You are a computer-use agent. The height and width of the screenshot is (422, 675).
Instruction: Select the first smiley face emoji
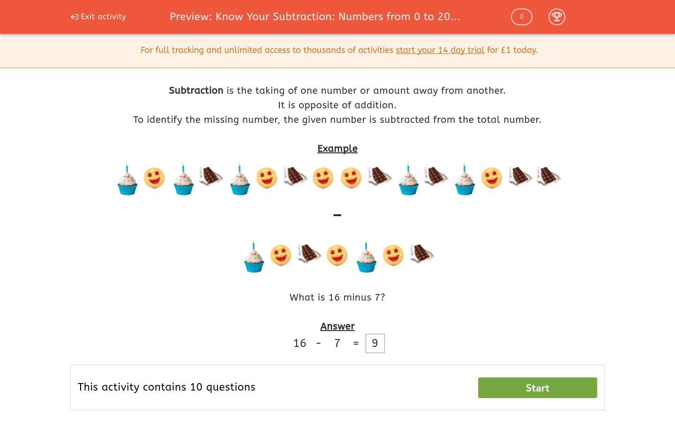point(155,178)
